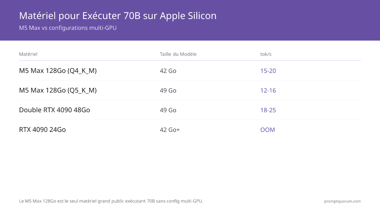The image size is (380, 214).
Task: Click the '12-16' tok/s value
Action: (x=268, y=91)
